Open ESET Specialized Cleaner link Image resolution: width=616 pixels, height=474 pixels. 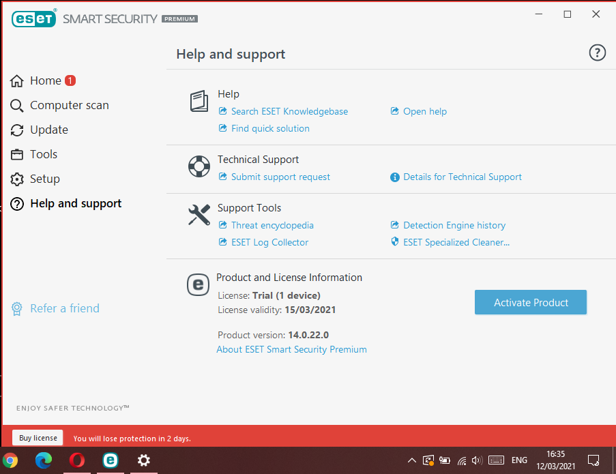456,242
